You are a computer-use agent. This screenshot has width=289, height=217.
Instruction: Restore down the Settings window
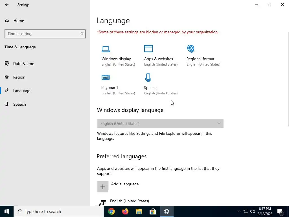[270, 5]
